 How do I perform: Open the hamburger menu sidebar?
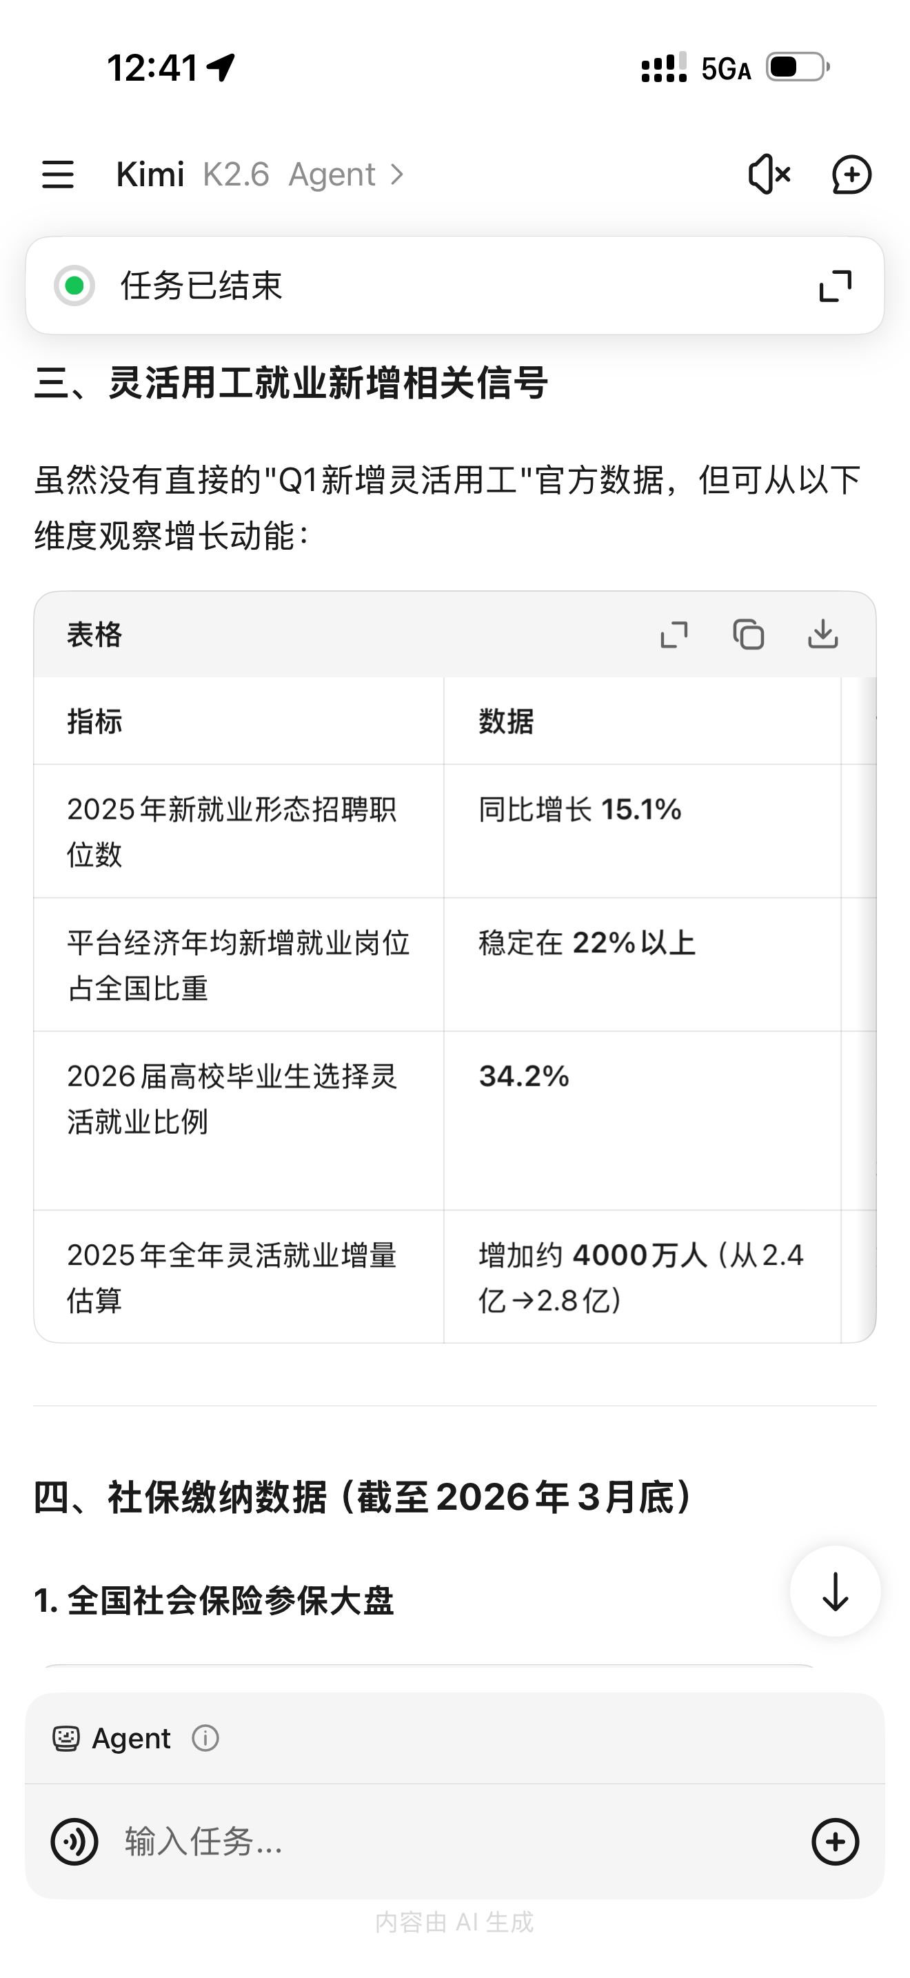[x=57, y=174]
